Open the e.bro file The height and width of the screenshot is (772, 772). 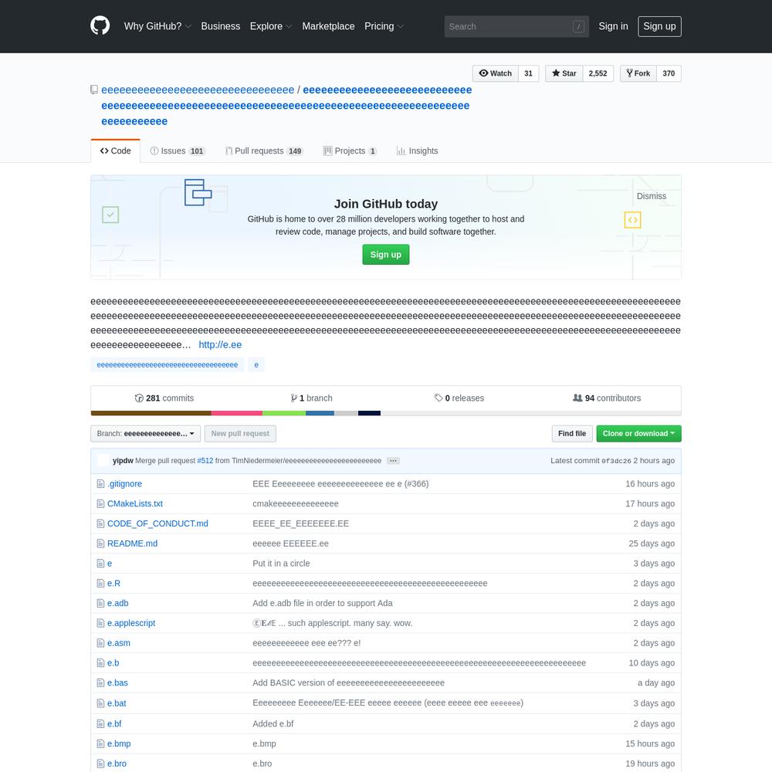(x=117, y=764)
